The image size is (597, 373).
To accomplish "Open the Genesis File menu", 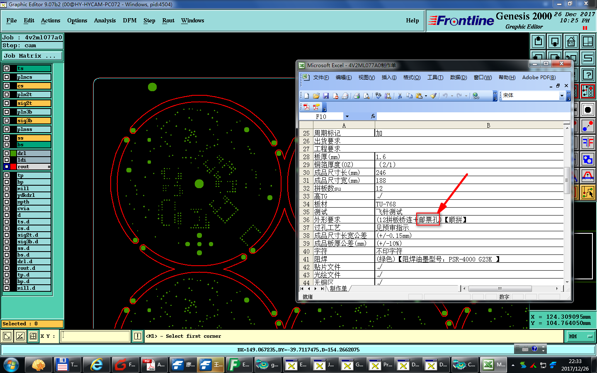I will 12,20.
